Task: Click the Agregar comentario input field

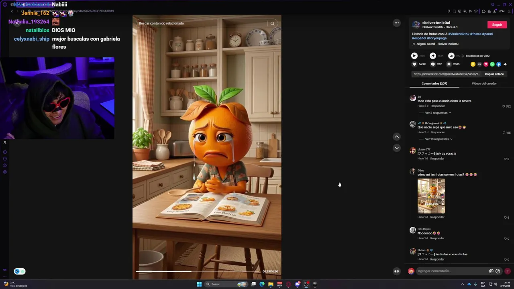Action: point(452,271)
